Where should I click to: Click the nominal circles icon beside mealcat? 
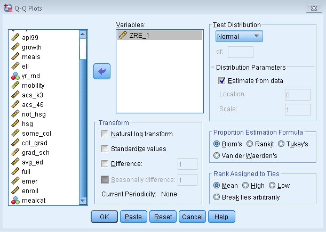[15, 200]
